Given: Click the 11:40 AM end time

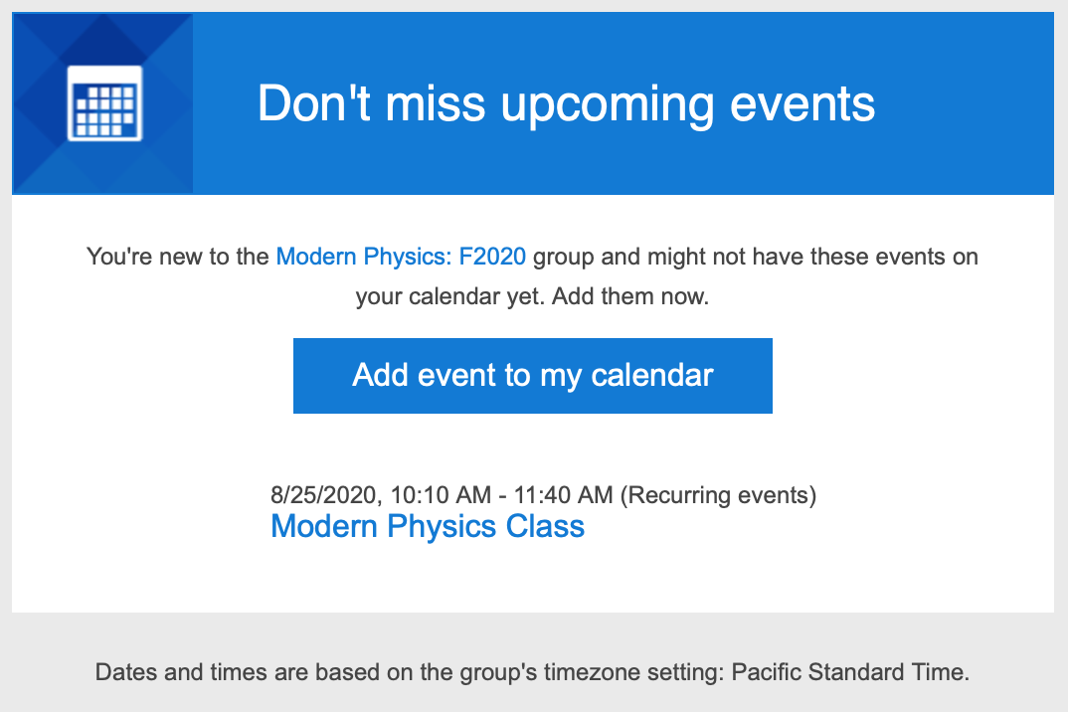Looking at the screenshot, I should pyautogui.click(x=563, y=494).
